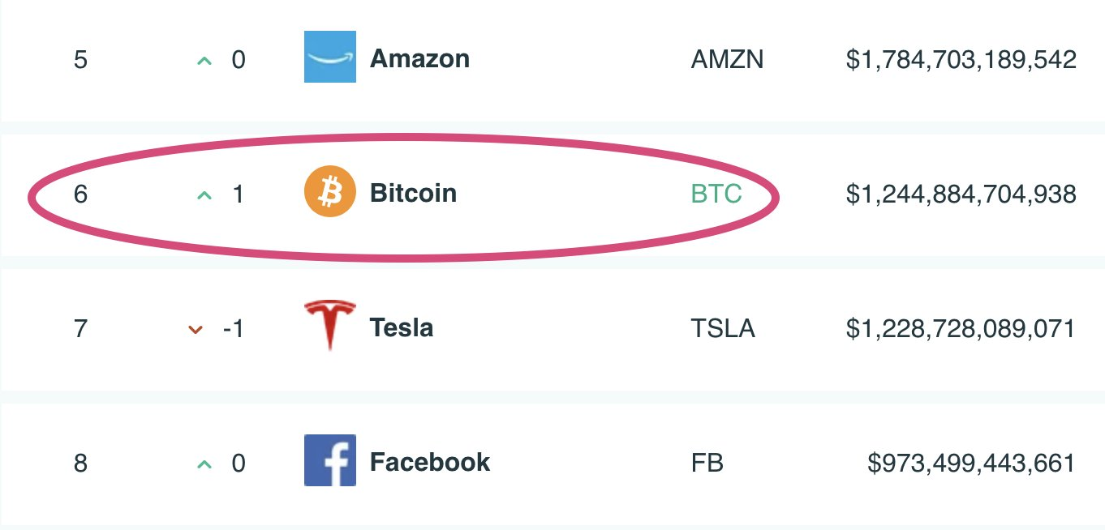The height and width of the screenshot is (530, 1105).
Task: Click the Amazon logo icon
Action: click(x=329, y=57)
